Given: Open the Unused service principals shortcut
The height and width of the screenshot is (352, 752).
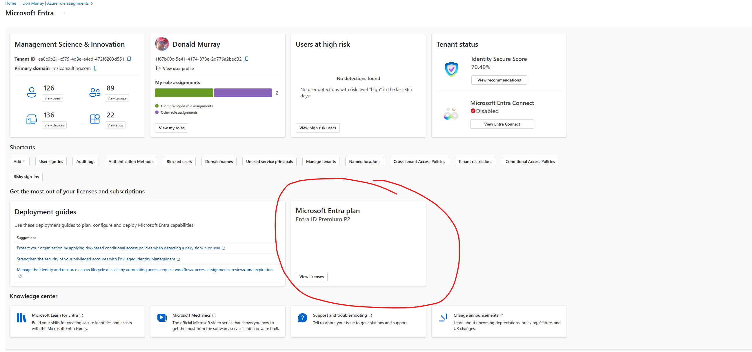Looking at the screenshot, I should (x=269, y=162).
